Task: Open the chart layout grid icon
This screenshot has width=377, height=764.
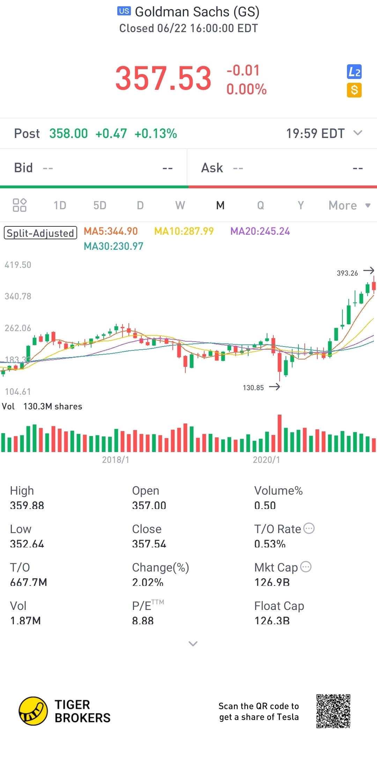Action: [20, 205]
